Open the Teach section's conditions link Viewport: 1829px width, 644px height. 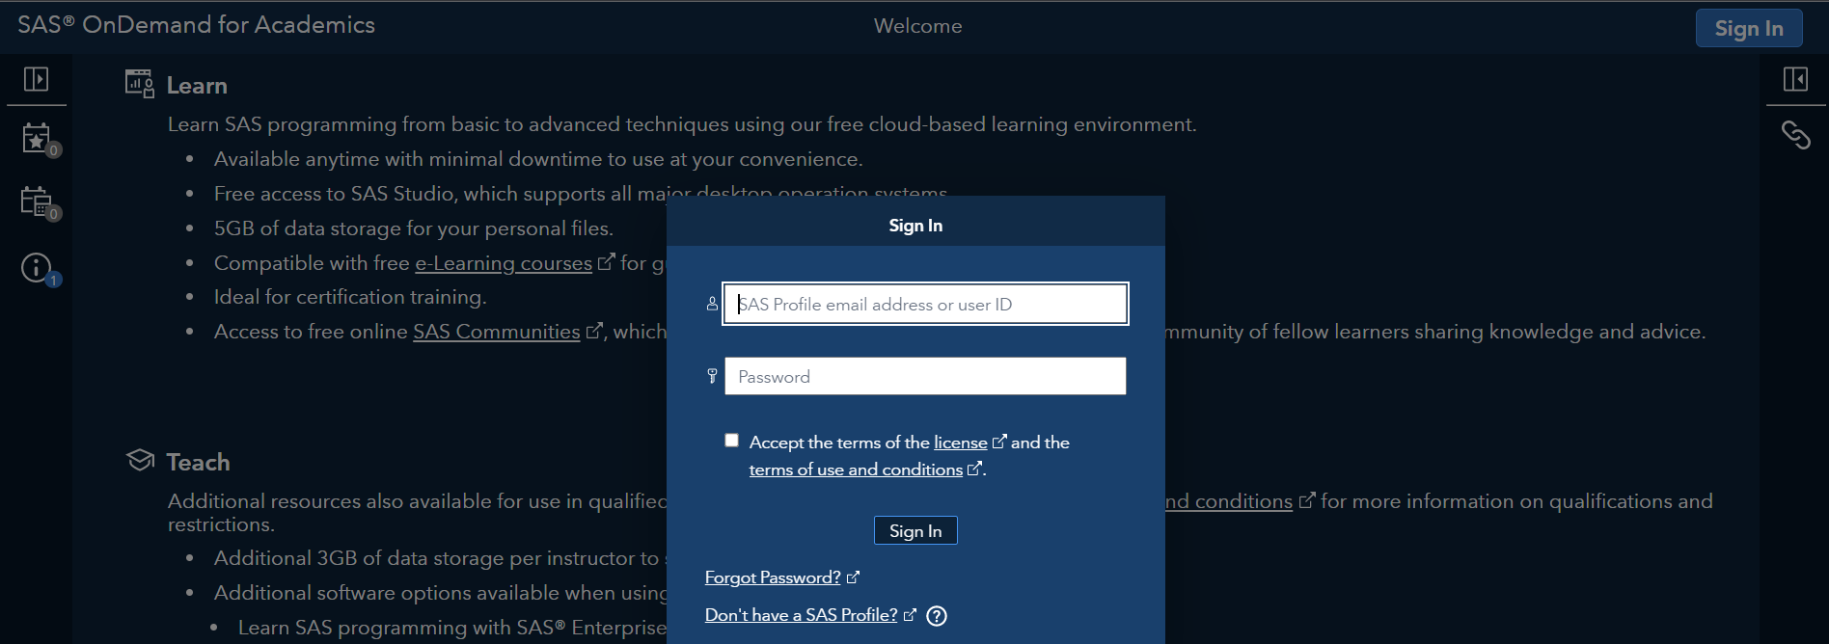[x=1229, y=501]
